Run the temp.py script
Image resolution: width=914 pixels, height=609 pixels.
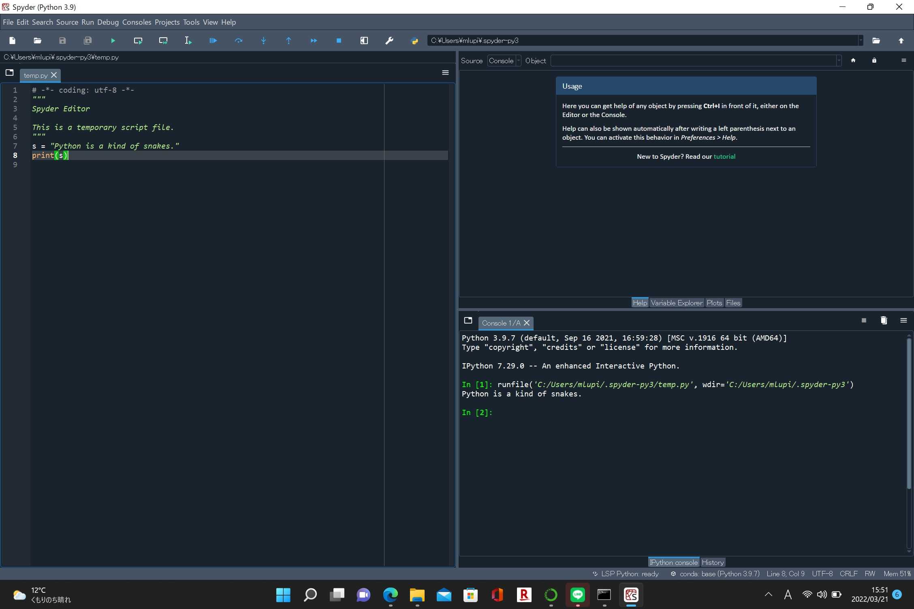click(113, 40)
